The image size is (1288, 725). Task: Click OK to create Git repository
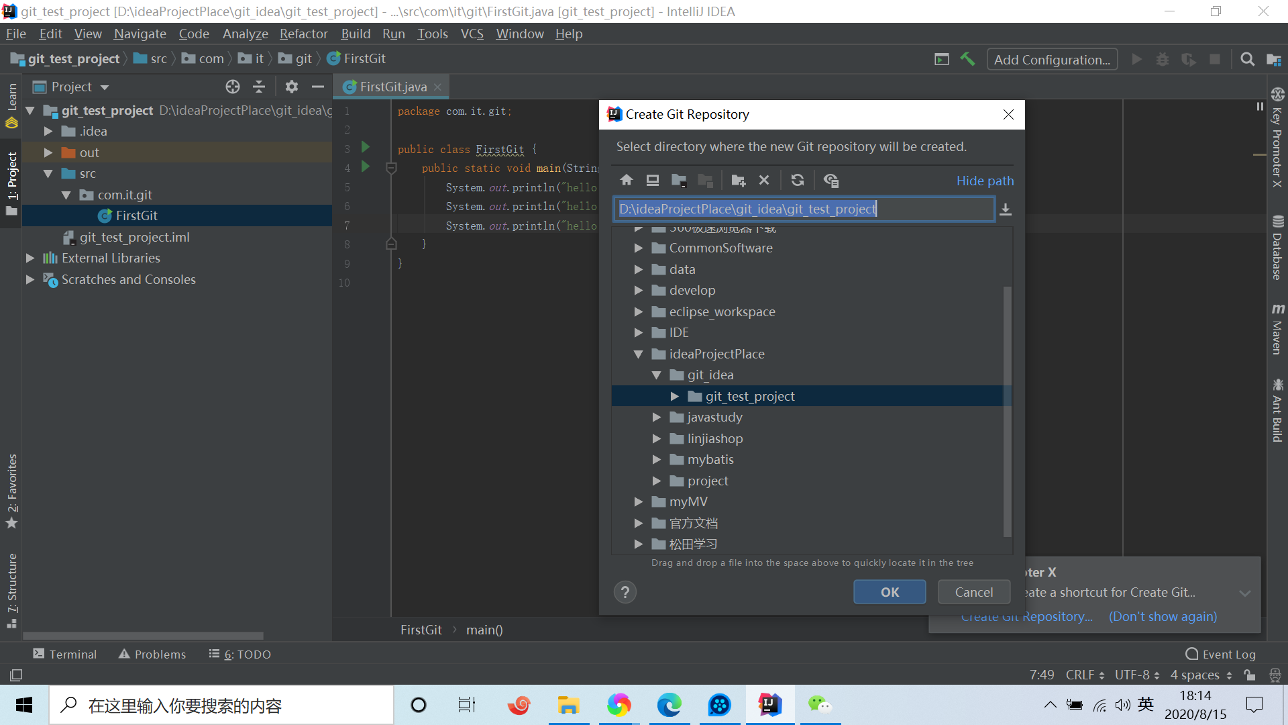pos(890,592)
